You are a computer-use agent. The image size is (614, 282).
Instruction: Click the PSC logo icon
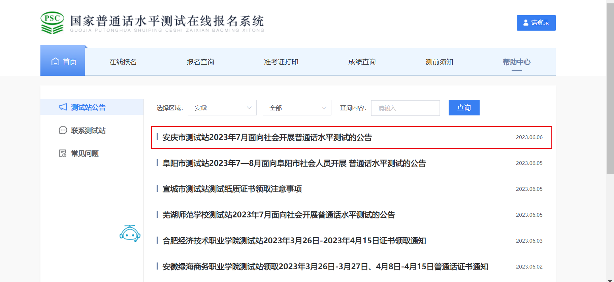click(x=52, y=23)
